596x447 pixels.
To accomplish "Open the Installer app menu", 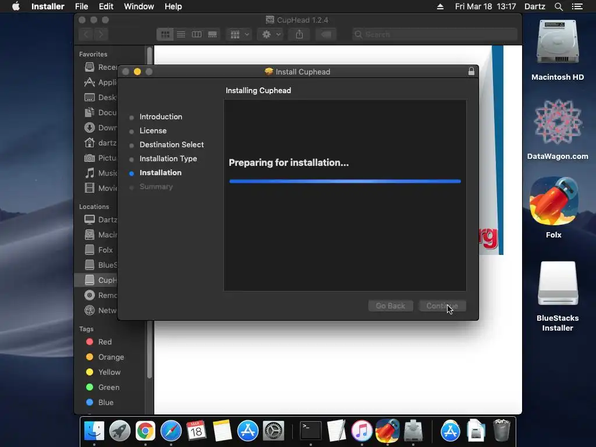I will [48, 6].
